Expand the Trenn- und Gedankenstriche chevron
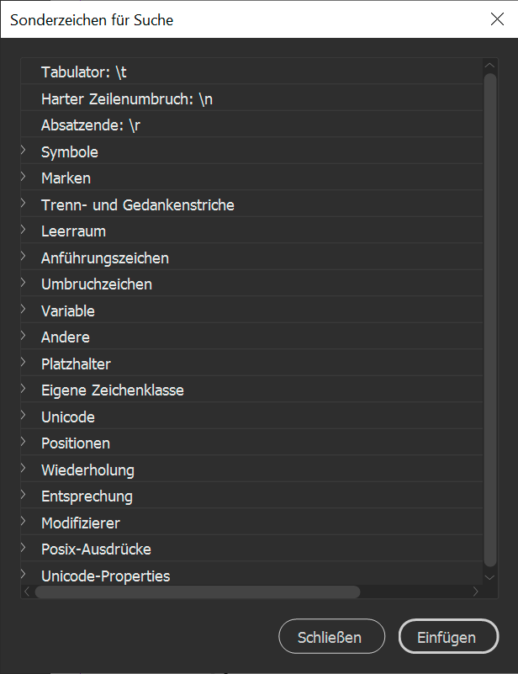Image resolution: width=518 pixels, height=674 pixels. pos(24,203)
